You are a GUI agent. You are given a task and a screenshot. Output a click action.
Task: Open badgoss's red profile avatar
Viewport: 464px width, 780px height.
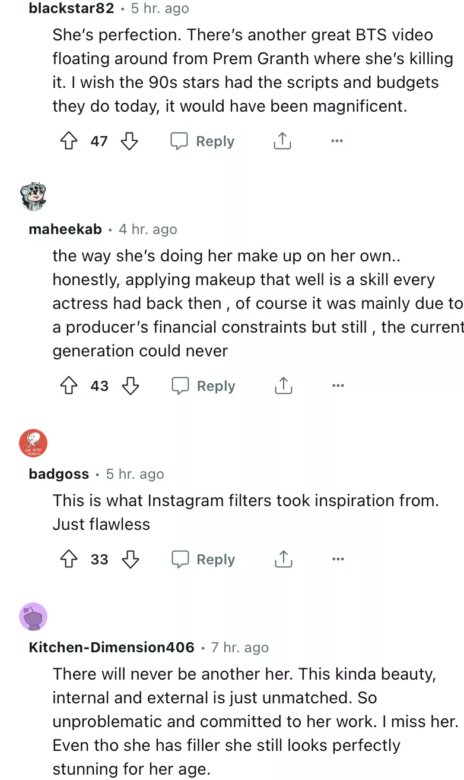click(33, 443)
